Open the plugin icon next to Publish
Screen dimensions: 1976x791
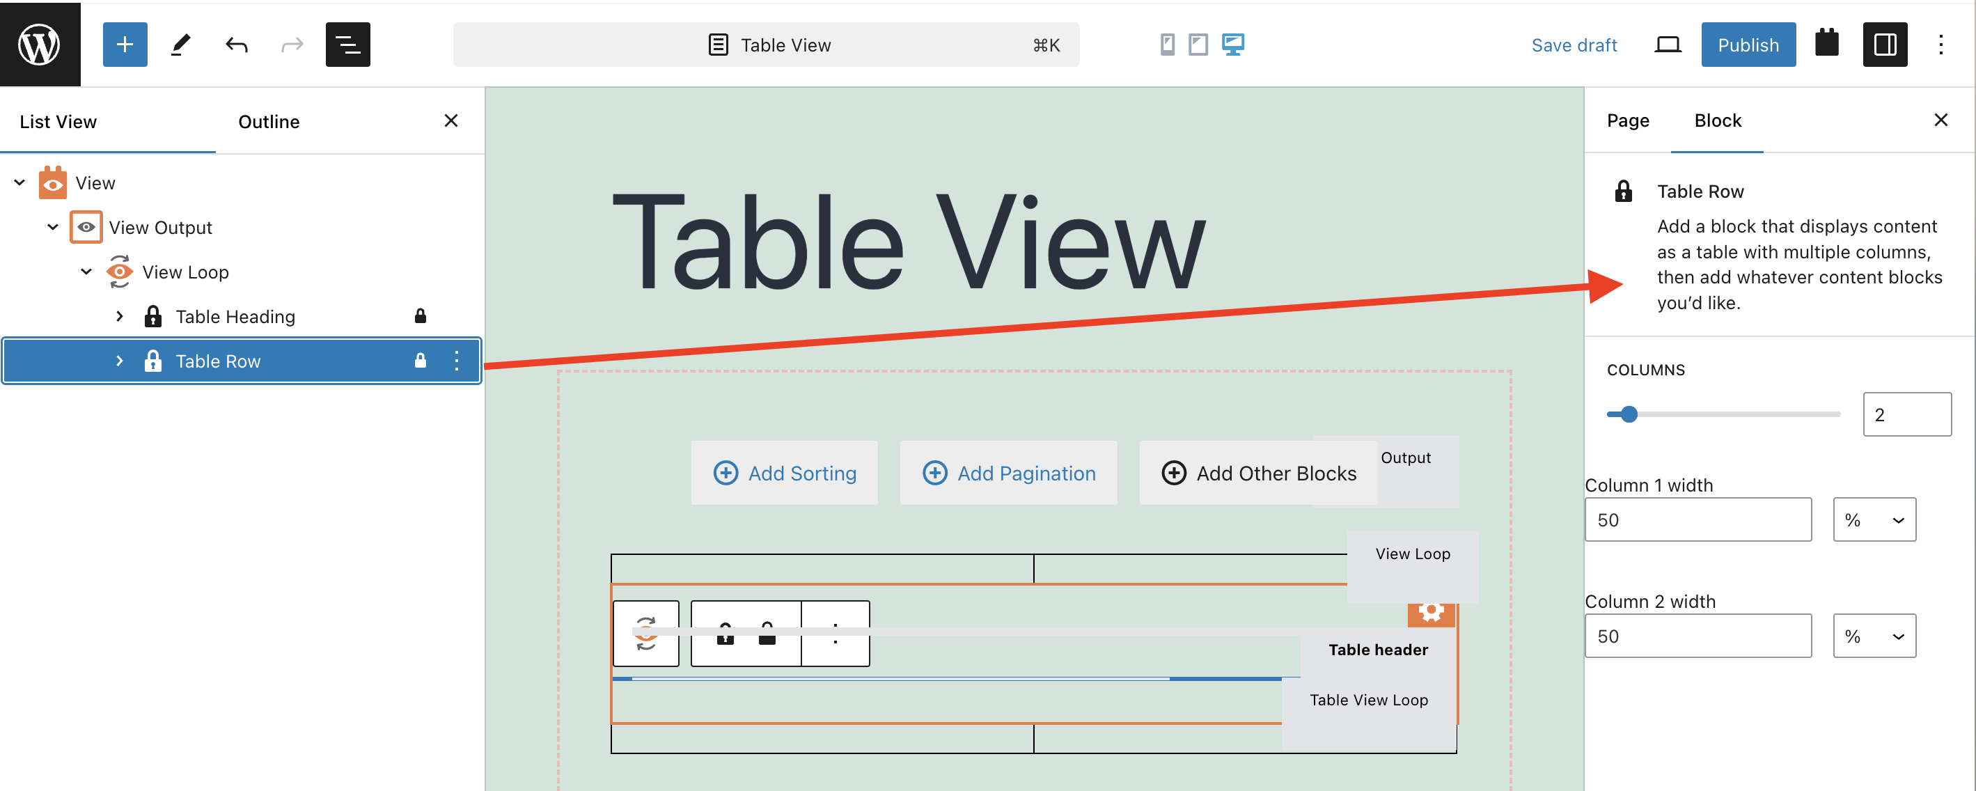pyautogui.click(x=1826, y=44)
